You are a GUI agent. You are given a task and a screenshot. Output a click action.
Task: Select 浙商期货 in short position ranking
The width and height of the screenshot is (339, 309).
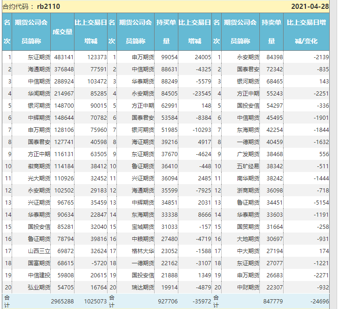point(248,191)
